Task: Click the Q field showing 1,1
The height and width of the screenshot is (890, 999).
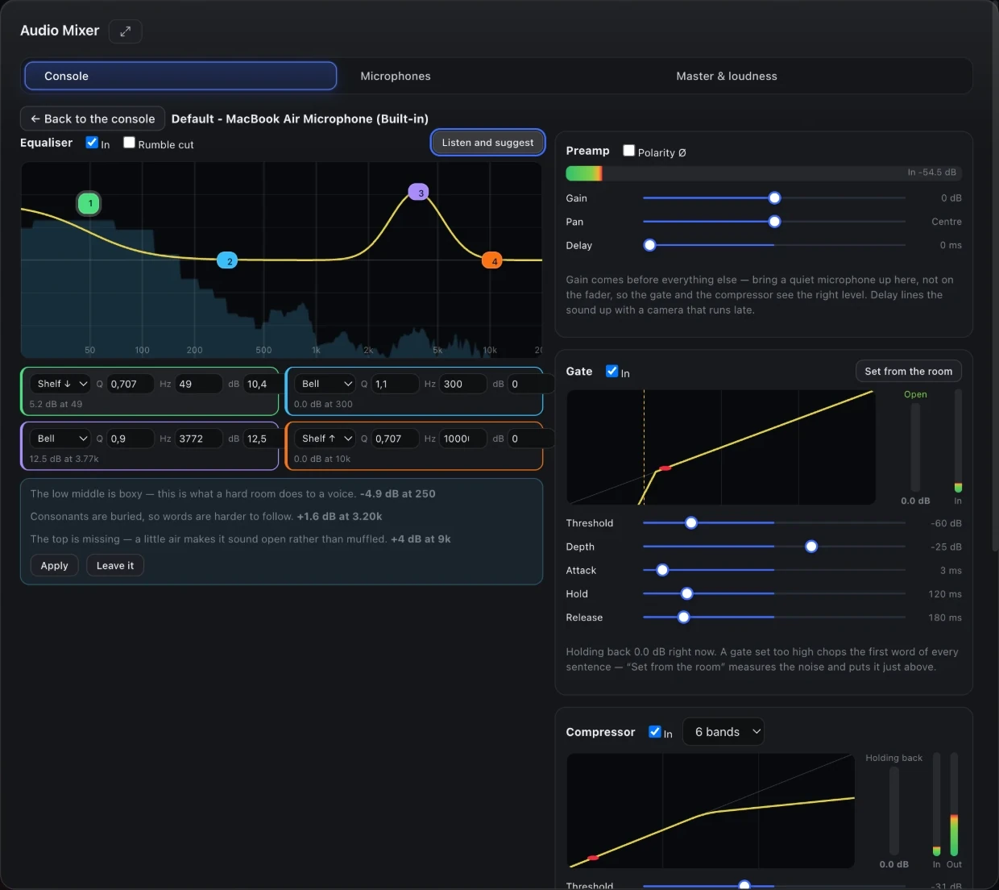Action: (395, 384)
